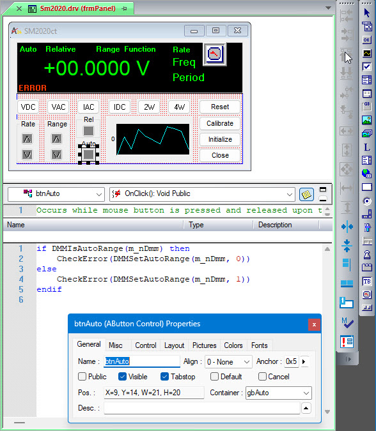Enable the Cancel checkbox
The width and height of the screenshot is (376, 431).
(x=262, y=376)
